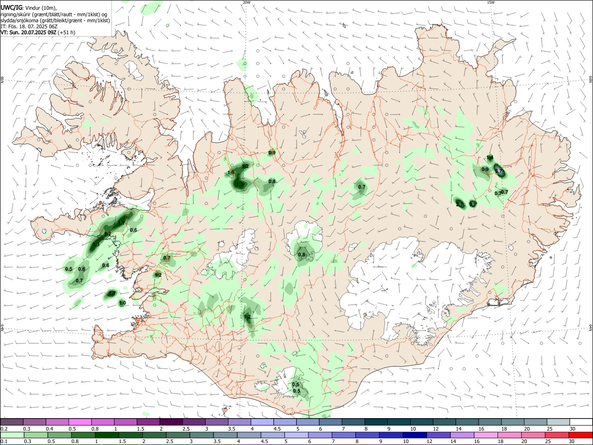Select the bright pink 0.5 swatch, top row
This screenshot has width=593, height=445.
click(80, 422)
